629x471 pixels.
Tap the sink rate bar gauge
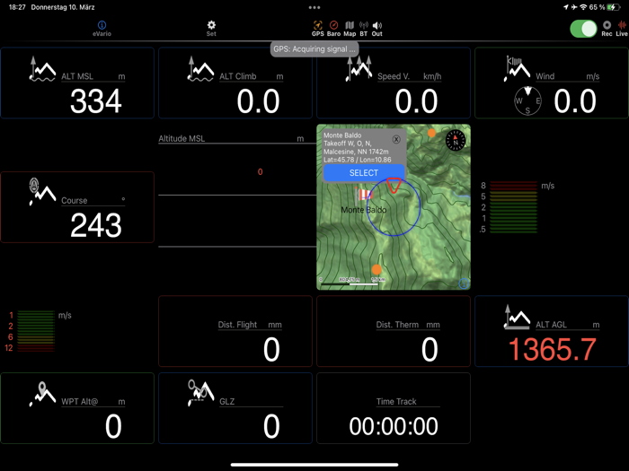pyautogui.click(x=36, y=331)
